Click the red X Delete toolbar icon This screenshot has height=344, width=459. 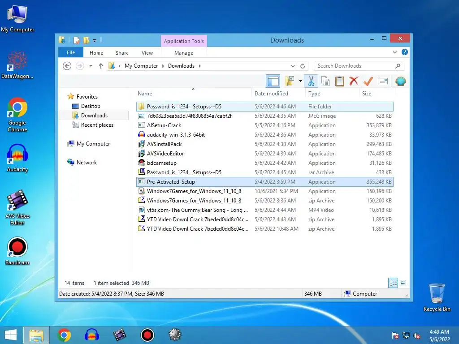pyautogui.click(x=354, y=81)
